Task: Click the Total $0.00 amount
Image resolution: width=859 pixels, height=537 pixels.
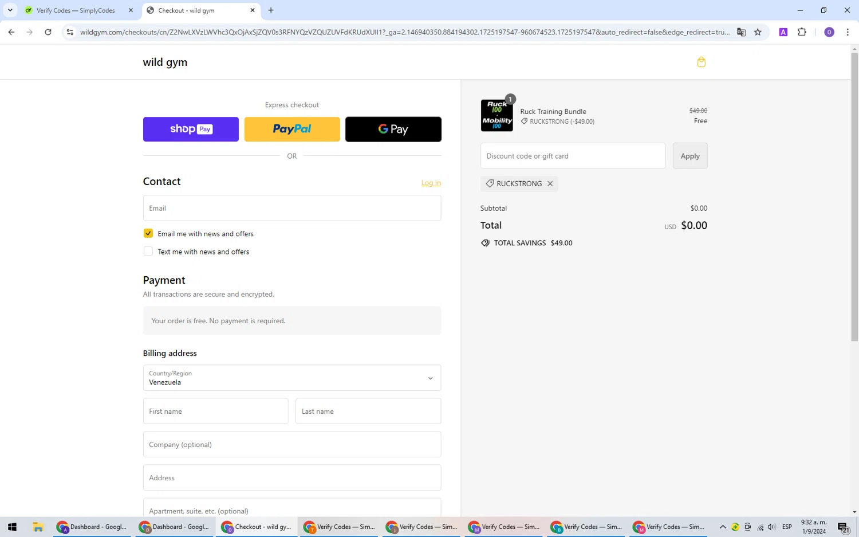Action: pos(694,225)
